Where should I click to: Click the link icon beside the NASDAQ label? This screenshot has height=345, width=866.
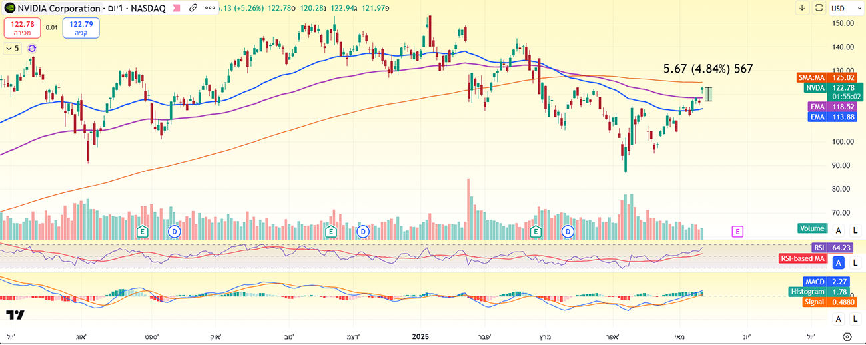[x=193, y=8]
